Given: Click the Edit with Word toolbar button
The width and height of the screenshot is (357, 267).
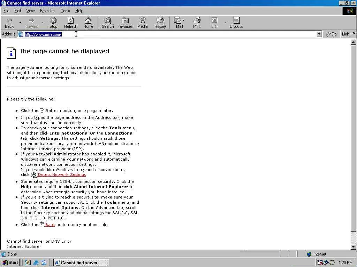Looking at the screenshot, I should [214, 23].
